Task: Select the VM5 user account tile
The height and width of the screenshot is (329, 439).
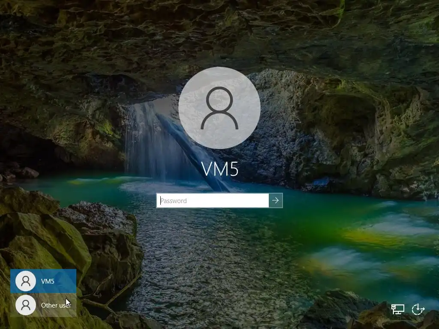Action: (x=43, y=281)
